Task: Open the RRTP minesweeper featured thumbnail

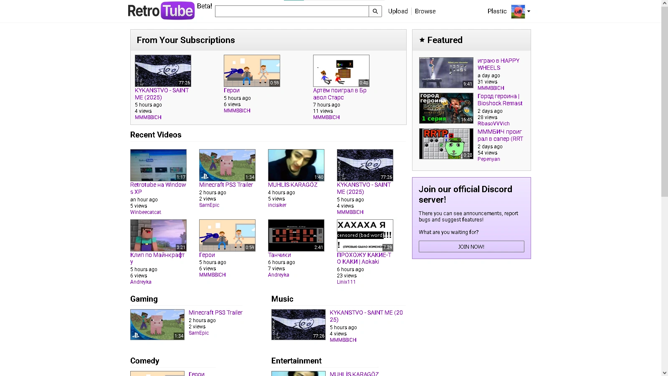Action: point(446,144)
